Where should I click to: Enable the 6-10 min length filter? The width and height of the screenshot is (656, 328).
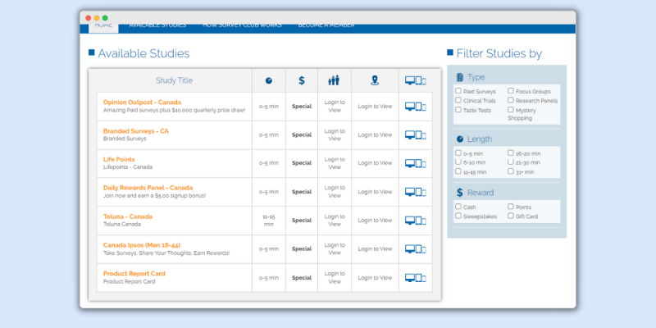click(458, 162)
